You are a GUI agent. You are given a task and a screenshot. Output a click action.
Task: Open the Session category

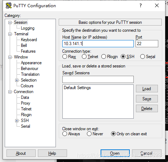(x=21, y=22)
